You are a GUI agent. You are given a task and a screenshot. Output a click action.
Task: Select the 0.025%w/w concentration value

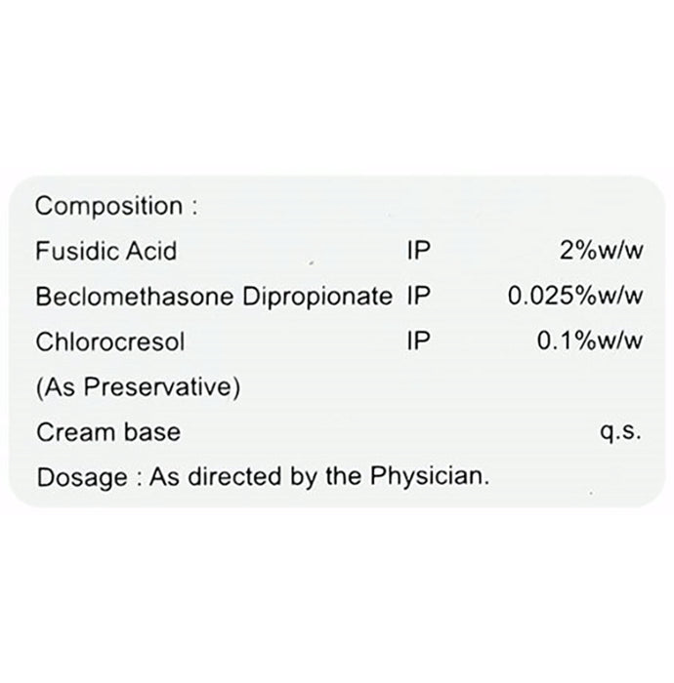(x=575, y=298)
